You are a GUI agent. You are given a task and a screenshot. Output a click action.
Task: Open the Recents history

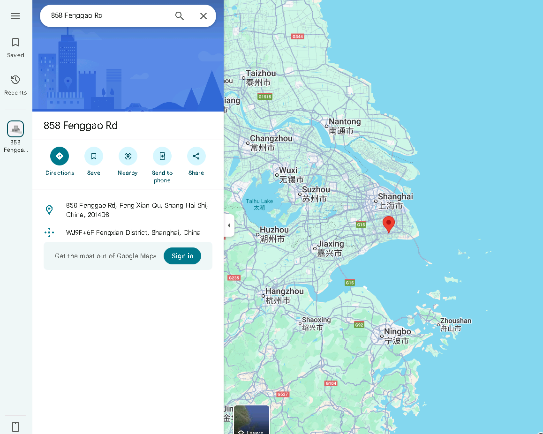point(15,85)
